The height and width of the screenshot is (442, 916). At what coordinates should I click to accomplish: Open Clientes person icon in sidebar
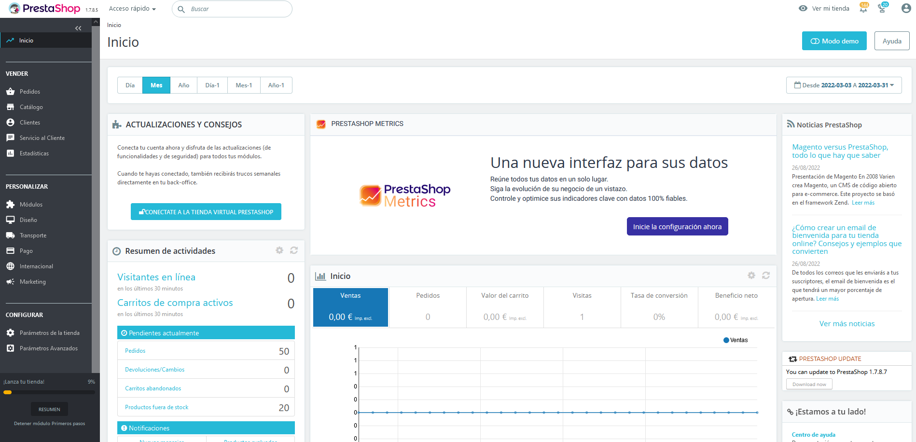(10, 122)
